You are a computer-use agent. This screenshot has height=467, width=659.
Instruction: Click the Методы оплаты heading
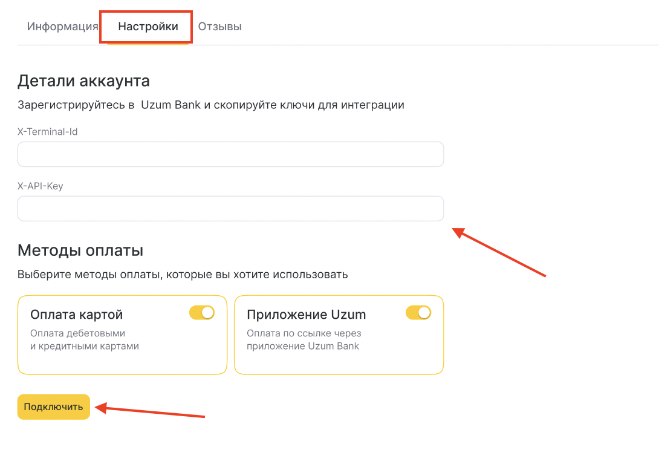coord(80,250)
